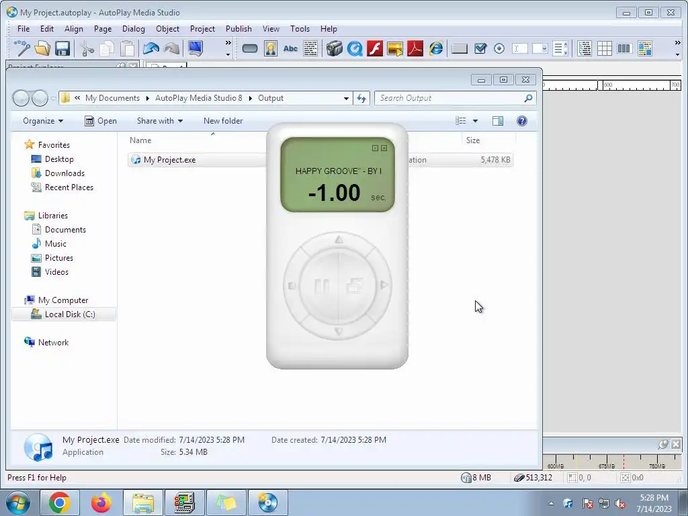Insert a Web browser object with the IE icon
688x516 pixels.
(435, 48)
